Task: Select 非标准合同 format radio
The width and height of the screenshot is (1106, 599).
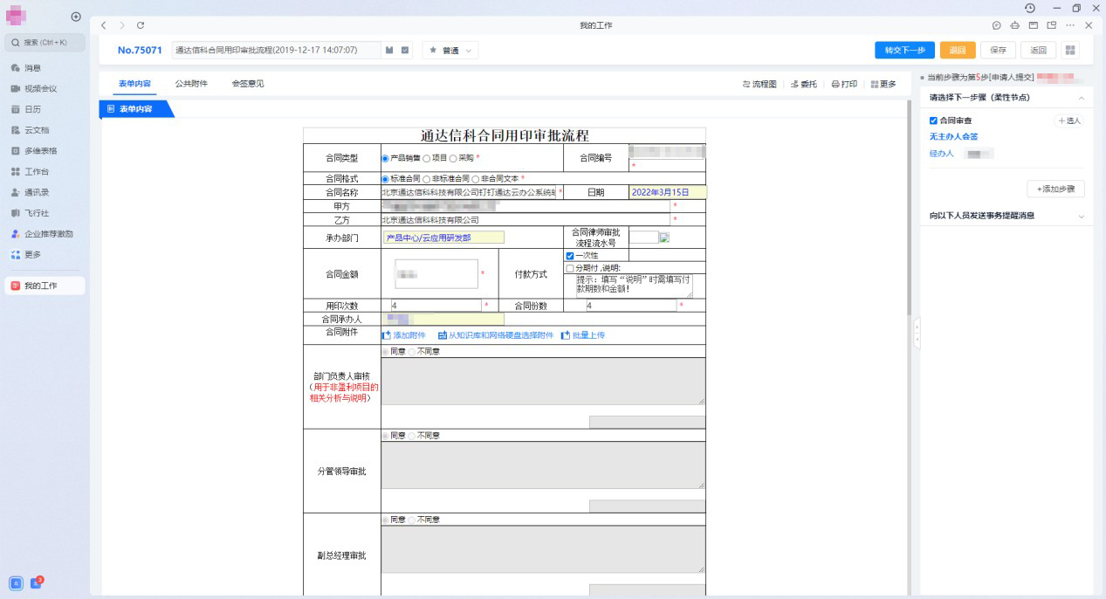Action: 427,178
